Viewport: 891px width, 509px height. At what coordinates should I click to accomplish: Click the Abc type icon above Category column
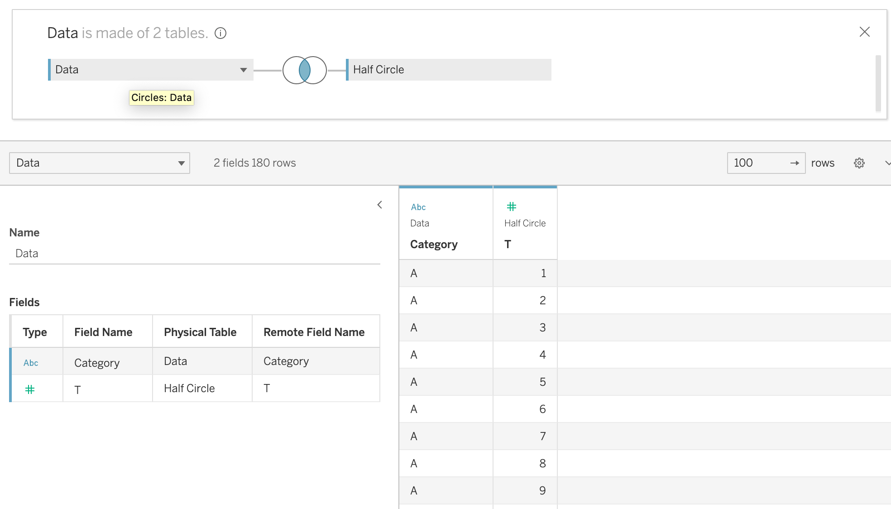(x=418, y=207)
